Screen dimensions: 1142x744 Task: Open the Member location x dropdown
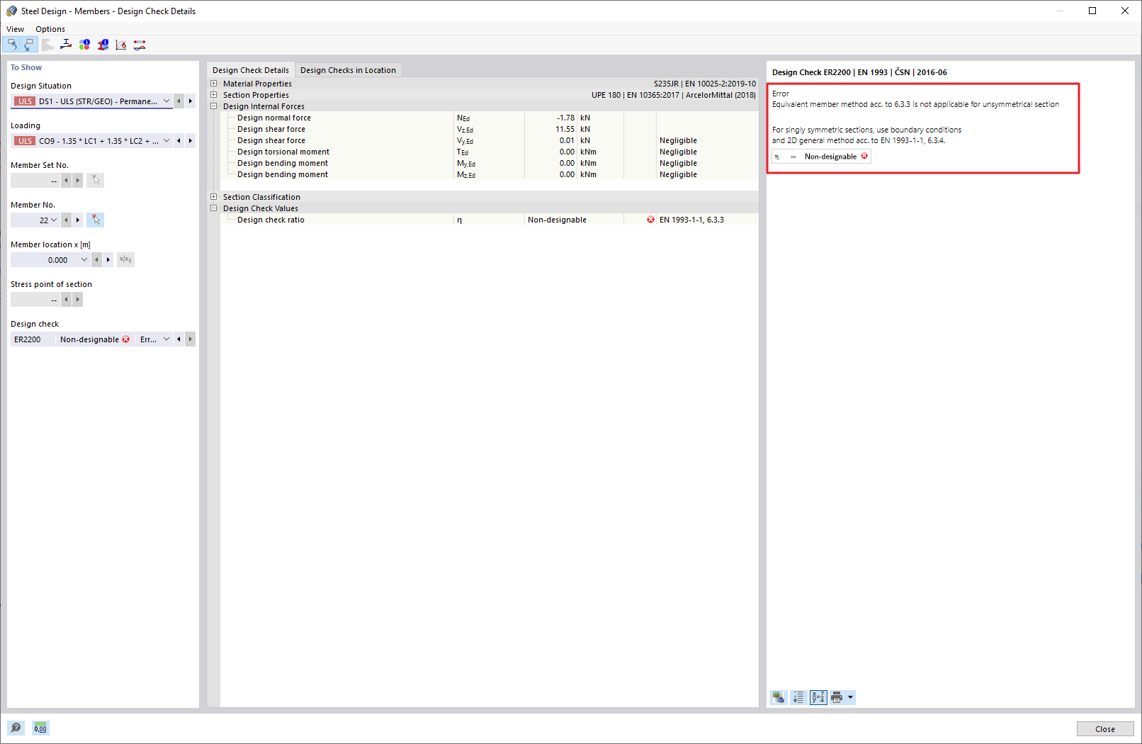[84, 260]
